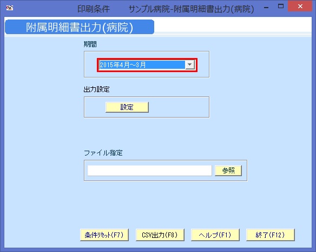Exit via the 終了(F12) button

point(270,235)
